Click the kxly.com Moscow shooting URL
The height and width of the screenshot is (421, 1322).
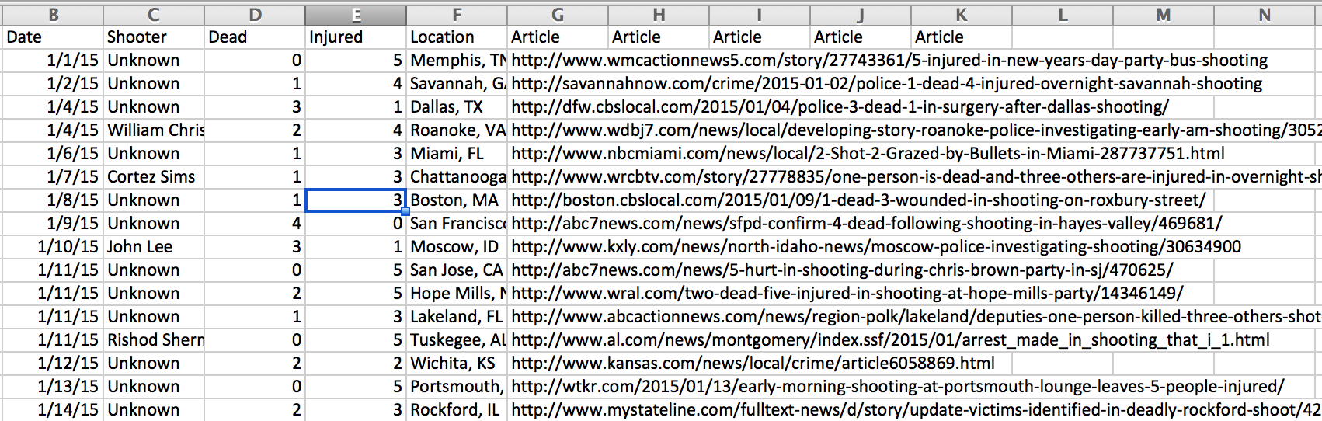(876, 247)
